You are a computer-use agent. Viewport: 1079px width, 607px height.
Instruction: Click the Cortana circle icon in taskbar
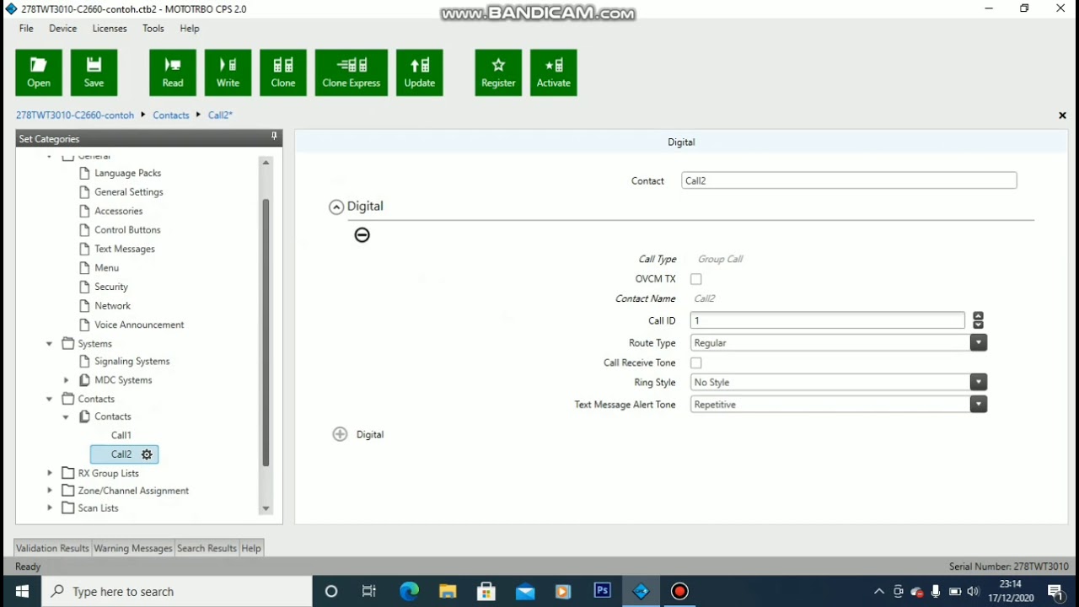(331, 591)
